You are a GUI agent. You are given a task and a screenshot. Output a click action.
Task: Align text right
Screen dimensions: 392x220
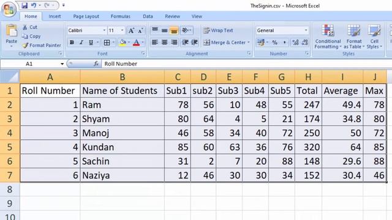coord(174,42)
